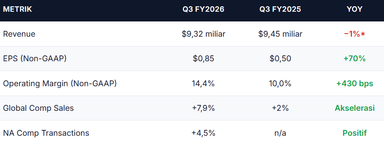Select the Global Comp Sales label
Image resolution: width=384 pixels, height=142 pixels.
click(x=38, y=108)
